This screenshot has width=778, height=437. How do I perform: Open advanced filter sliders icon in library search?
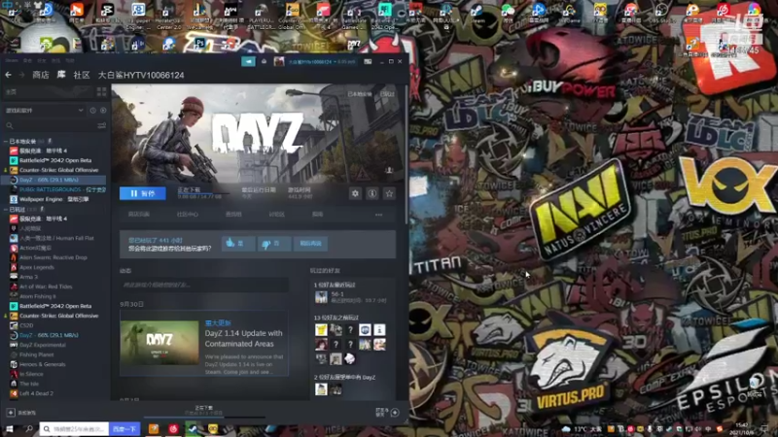coord(102,126)
